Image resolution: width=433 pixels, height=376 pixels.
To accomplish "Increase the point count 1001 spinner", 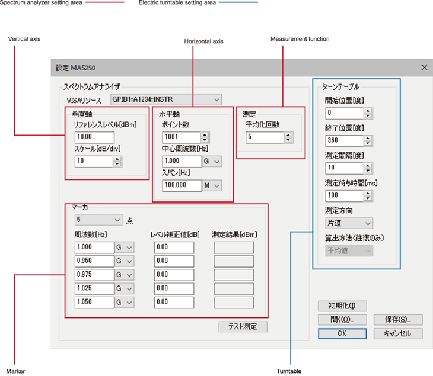I will click(205, 135).
